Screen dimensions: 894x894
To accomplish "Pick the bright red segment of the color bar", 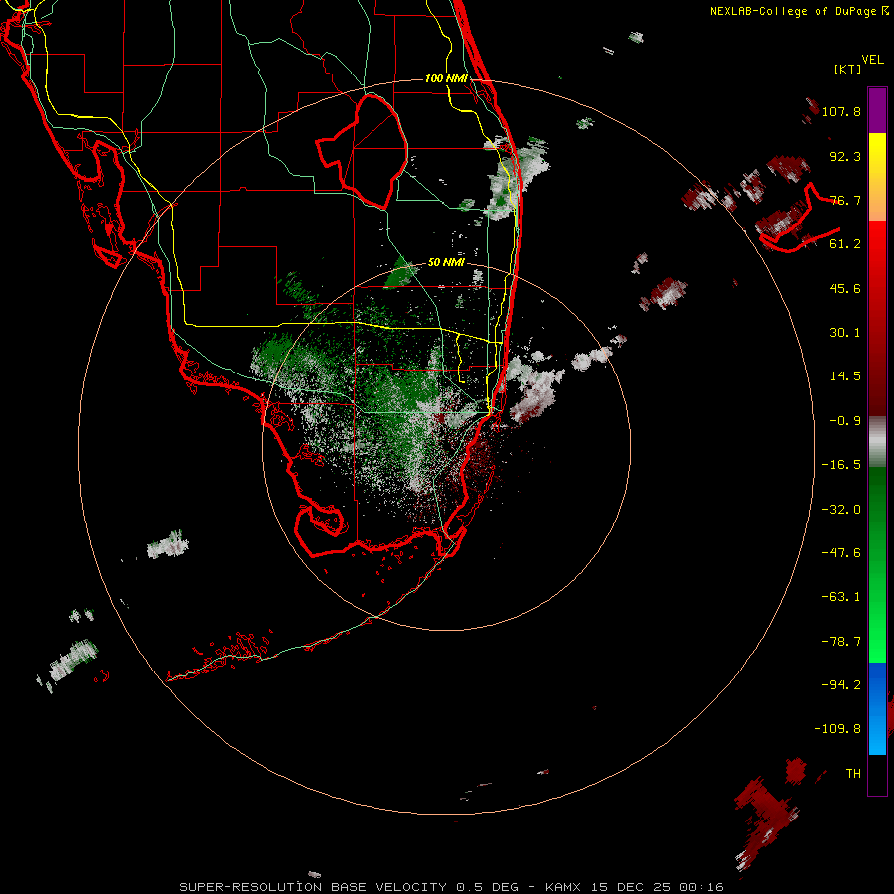I will [x=877, y=243].
